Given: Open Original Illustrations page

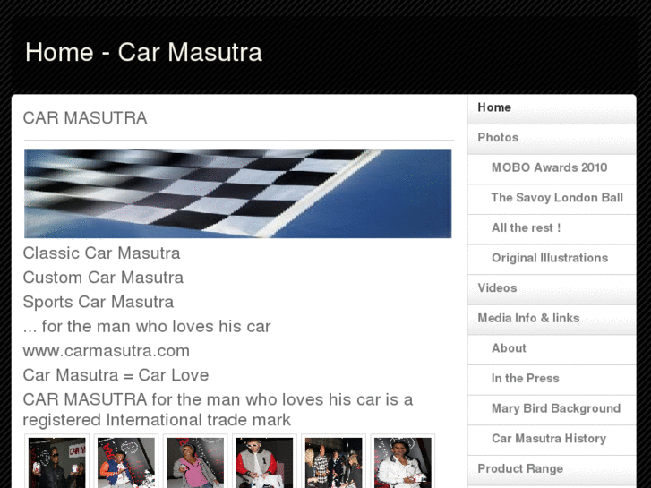Looking at the screenshot, I should click(x=552, y=260).
